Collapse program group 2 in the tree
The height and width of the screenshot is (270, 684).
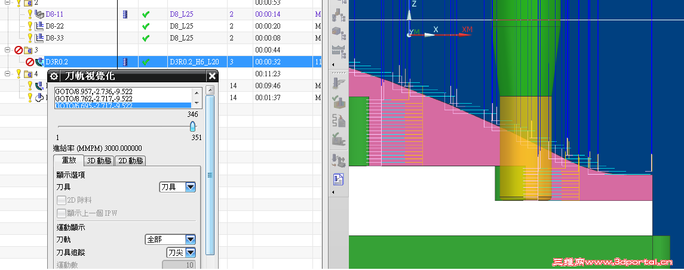click(7, 2)
